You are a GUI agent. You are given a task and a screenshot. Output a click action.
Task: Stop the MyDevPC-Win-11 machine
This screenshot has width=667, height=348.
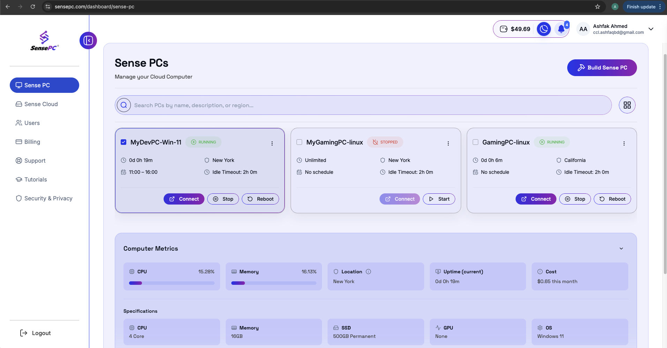click(x=223, y=199)
